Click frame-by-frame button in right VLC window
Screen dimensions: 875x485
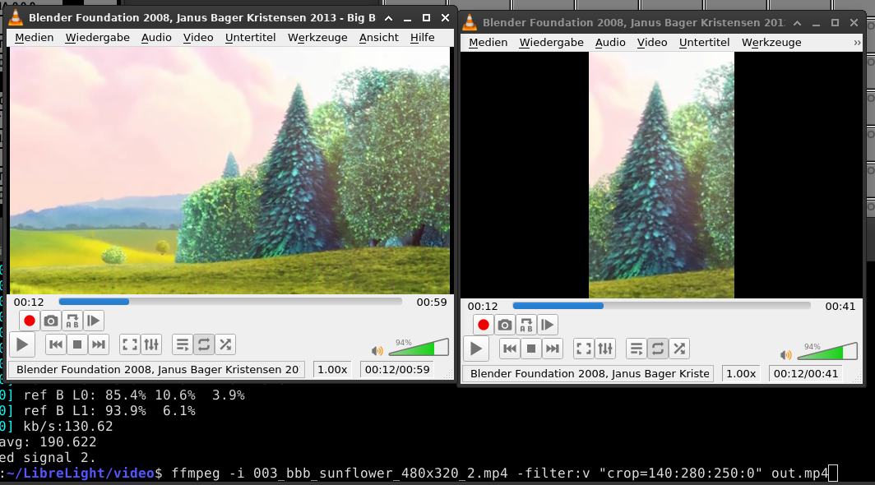pyautogui.click(x=548, y=325)
